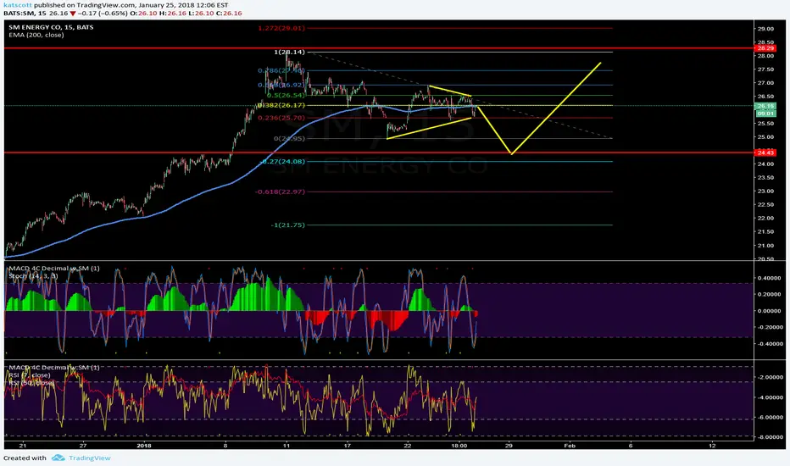The width and height of the screenshot is (790, 466).
Task: Click the 17 date label on time axis
Action: point(348,446)
